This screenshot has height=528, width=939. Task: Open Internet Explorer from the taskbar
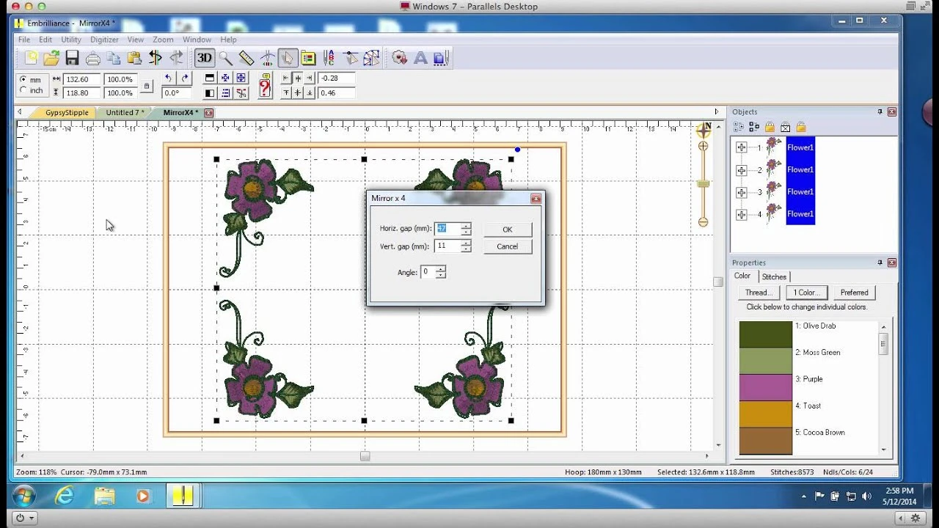click(x=65, y=496)
